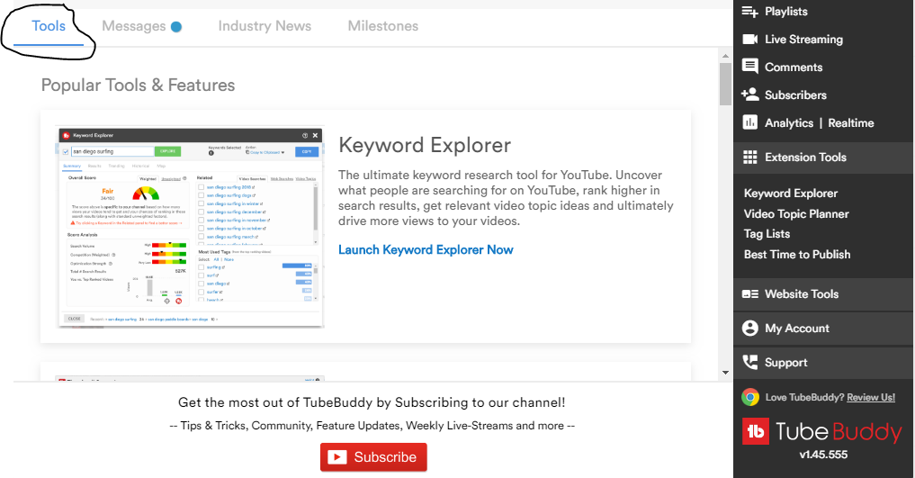This screenshot has height=478, width=915.
Task: Open the Industry News tab
Action: coord(265,26)
